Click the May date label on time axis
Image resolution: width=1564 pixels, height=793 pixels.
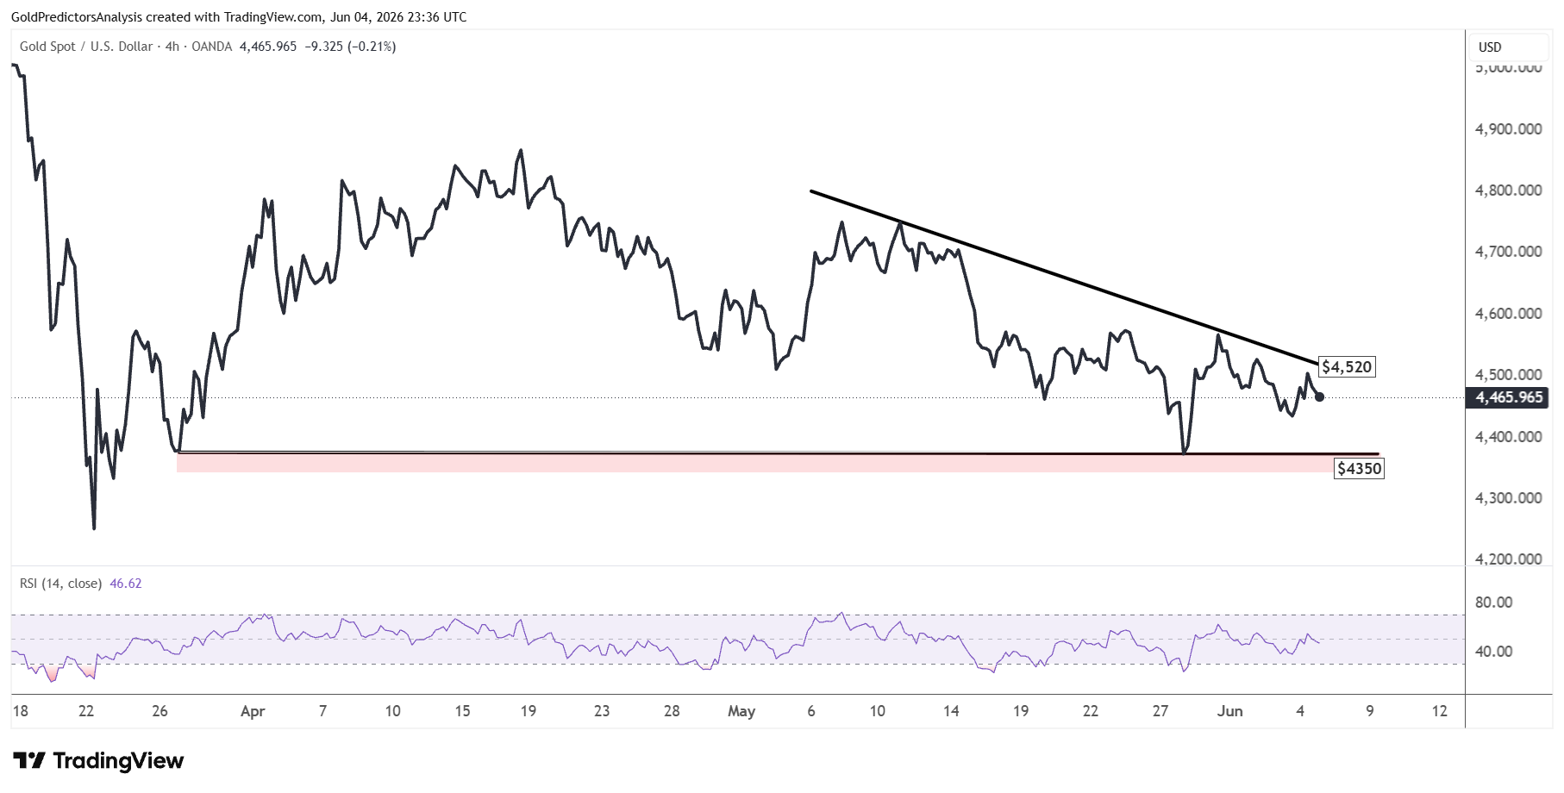[741, 712]
